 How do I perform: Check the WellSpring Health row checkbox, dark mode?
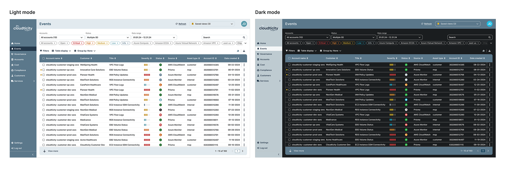289,65
